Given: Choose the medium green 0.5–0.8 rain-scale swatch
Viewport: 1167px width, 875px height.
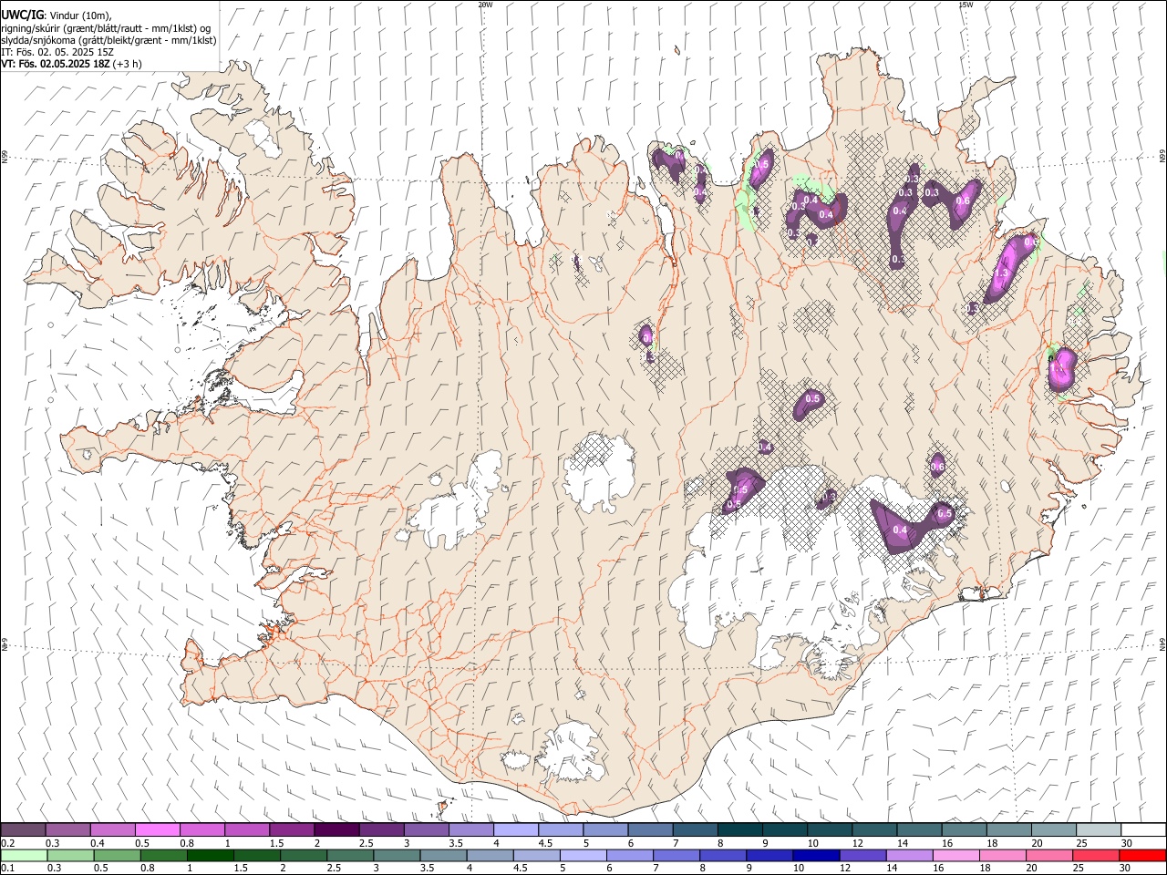Looking at the screenshot, I should (x=117, y=855).
